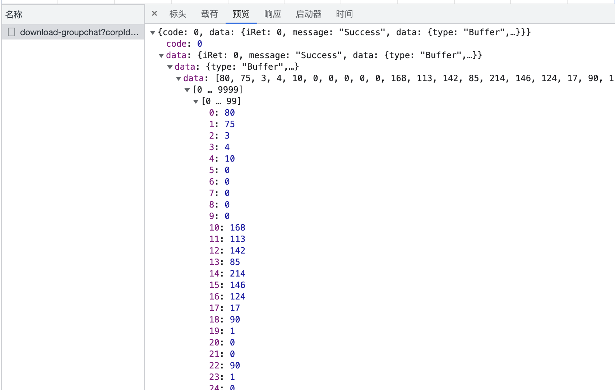The height and width of the screenshot is (390, 615).
Task: Collapse the [0 … 9999] array range
Action: [188, 90]
